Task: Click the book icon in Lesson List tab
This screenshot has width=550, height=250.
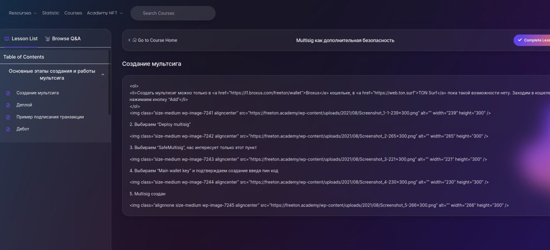Action: click(7, 39)
